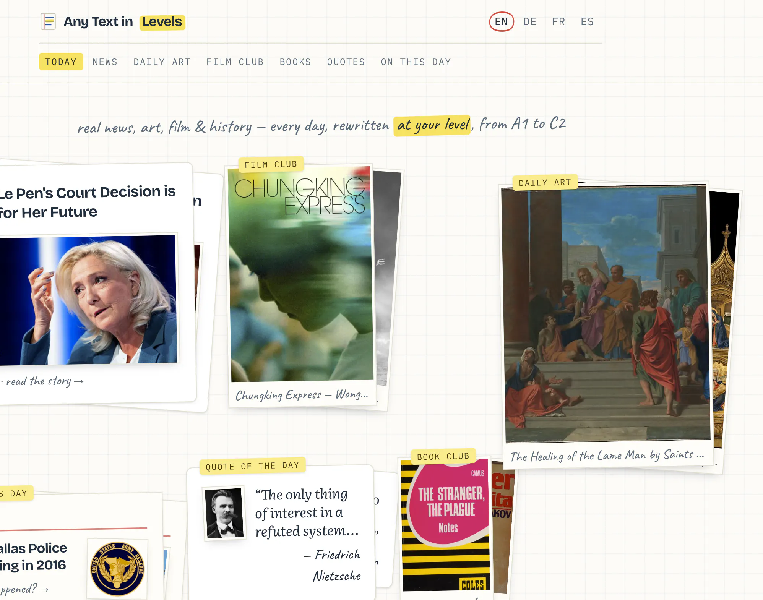Click the QUOTE OF THE DAY label

point(252,466)
